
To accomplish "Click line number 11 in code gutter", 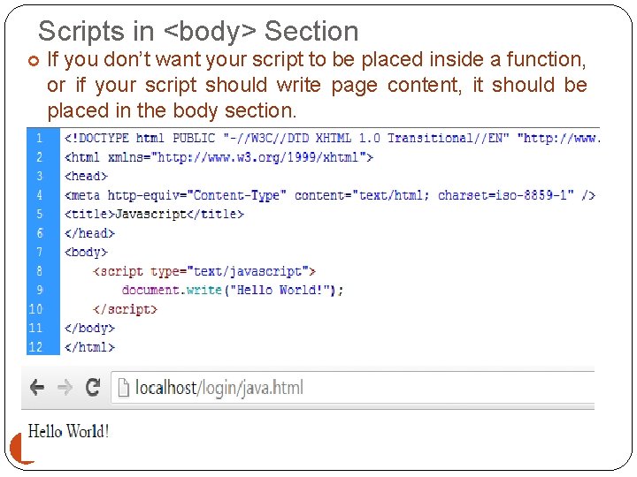I will 35,328.
